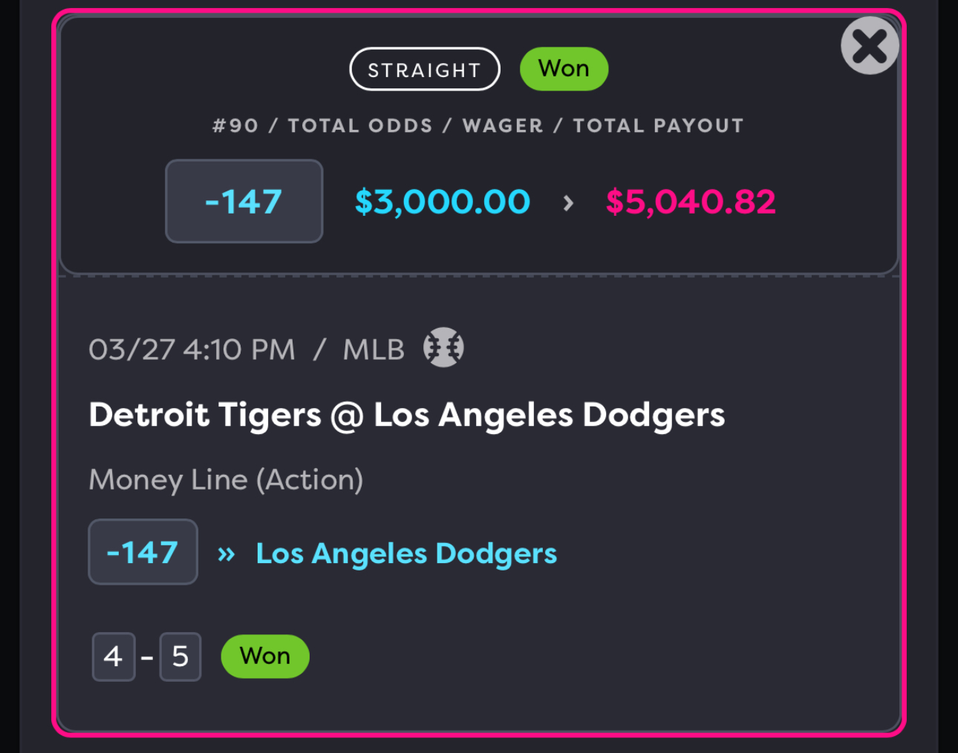
Task: Click the -147 money line odds box
Action: click(143, 552)
